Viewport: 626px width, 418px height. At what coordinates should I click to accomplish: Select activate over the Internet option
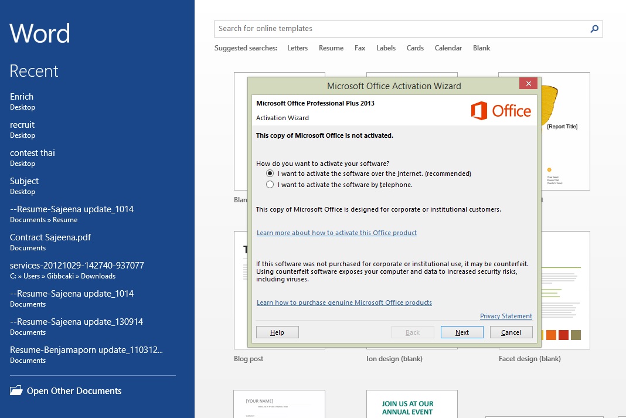pyautogui.click(x=270, y=174)
